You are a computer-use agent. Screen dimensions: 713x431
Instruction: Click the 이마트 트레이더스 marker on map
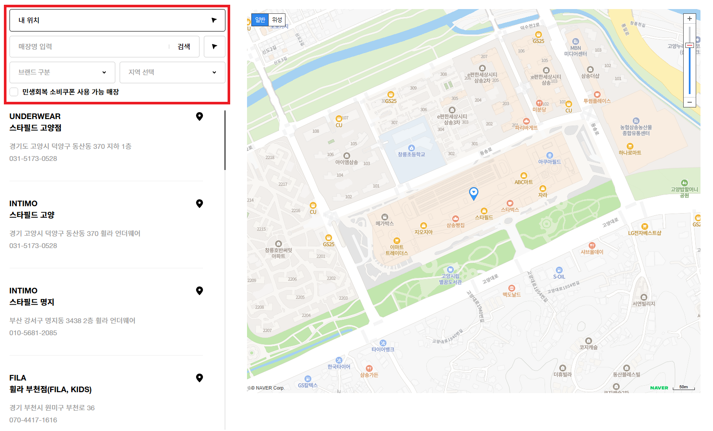click(x=397, y=241)
